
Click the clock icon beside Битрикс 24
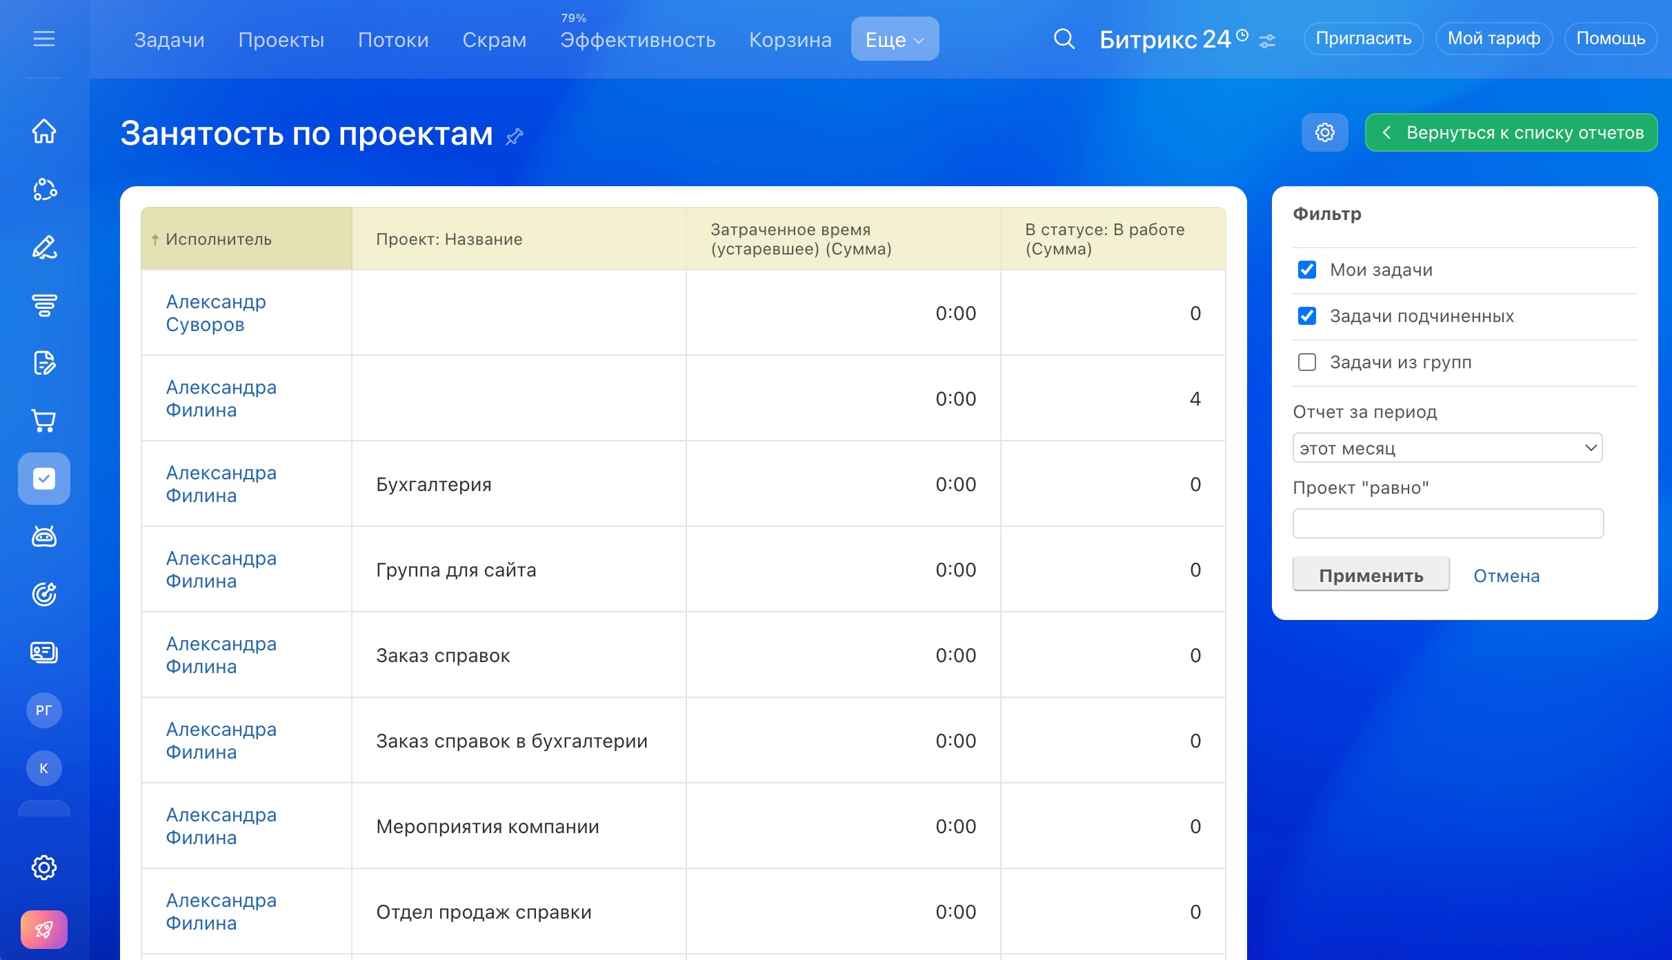click(x=1242, y=34)
